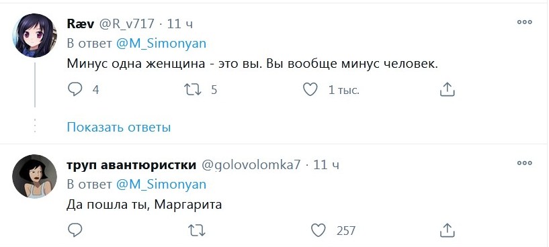
Task: Like the tweet with 257 likes
Action: pyautogui.click(x=319, y=230)
